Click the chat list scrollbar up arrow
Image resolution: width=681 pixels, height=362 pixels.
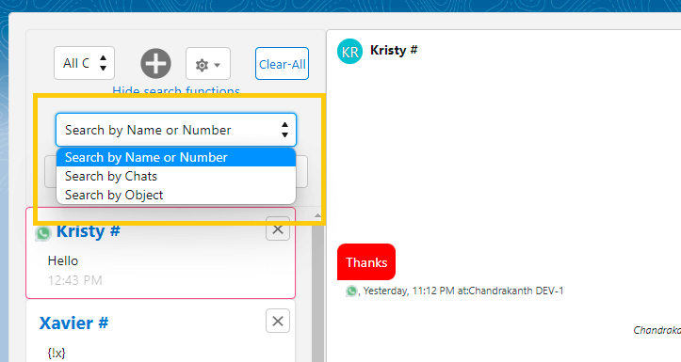317,215
